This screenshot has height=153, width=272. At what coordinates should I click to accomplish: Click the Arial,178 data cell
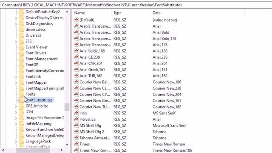[160, 45]
